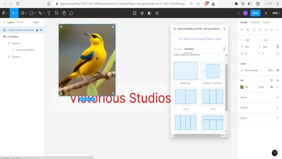
Task: Select the Hand tool
Action: coord(64,13)
